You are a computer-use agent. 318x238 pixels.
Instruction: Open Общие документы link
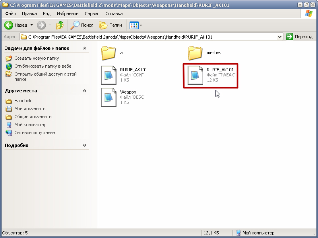[x=33, y=117]
